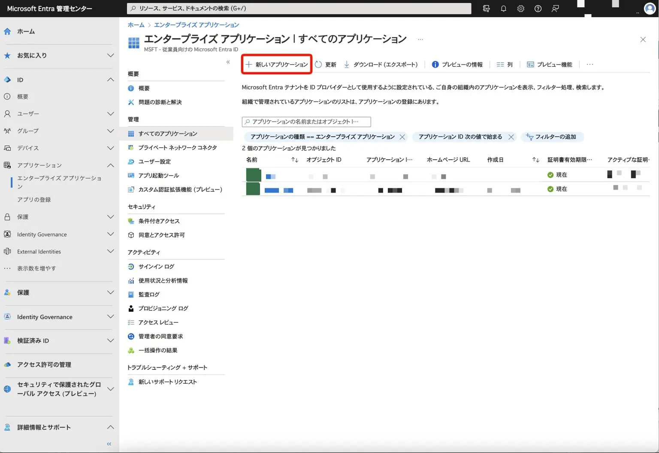This screenshot has height=453, width=659.
Task: Open 使用状況と分析情報 menu item
Action: (163, 281)
